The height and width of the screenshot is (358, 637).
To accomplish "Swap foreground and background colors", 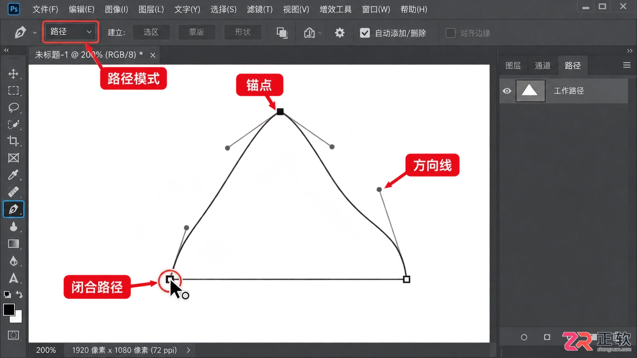I will pos(19,294).
